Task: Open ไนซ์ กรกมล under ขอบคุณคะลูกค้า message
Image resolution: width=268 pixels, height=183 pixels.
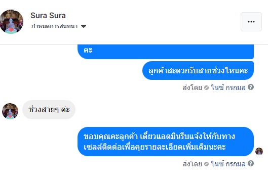Action: pos(228,164)
